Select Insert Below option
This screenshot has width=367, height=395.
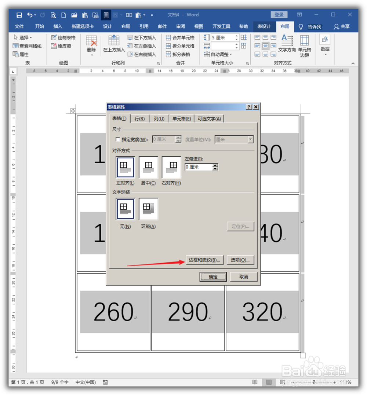(x=142, y=37)
